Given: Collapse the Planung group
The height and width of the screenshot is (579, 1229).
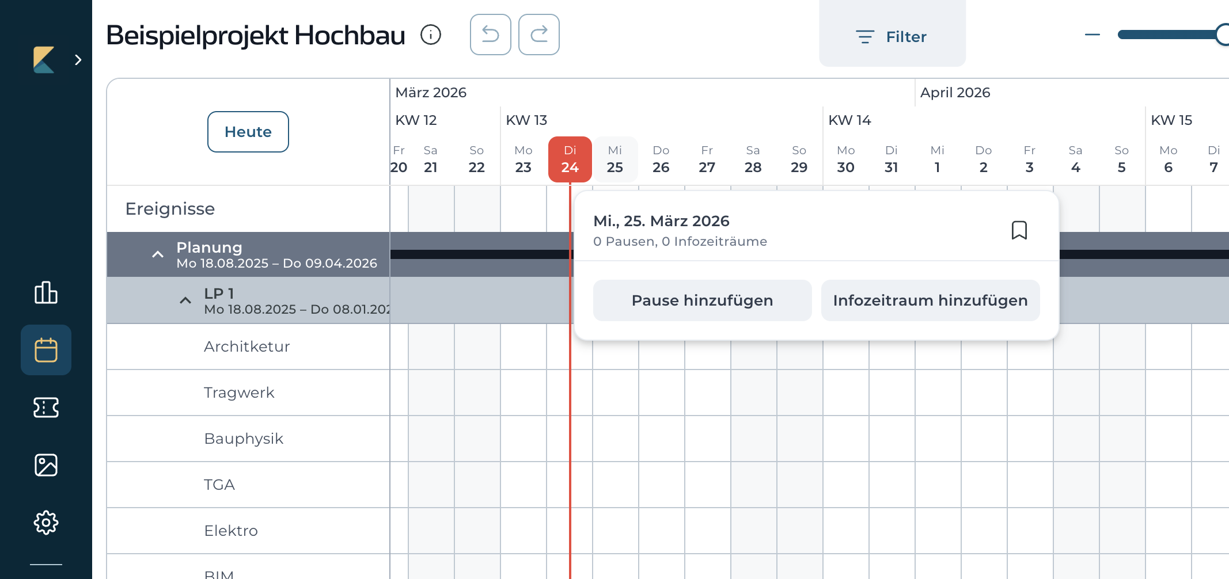Looking at the screenshot, I should pyautogui.click(x=158, y=254).
